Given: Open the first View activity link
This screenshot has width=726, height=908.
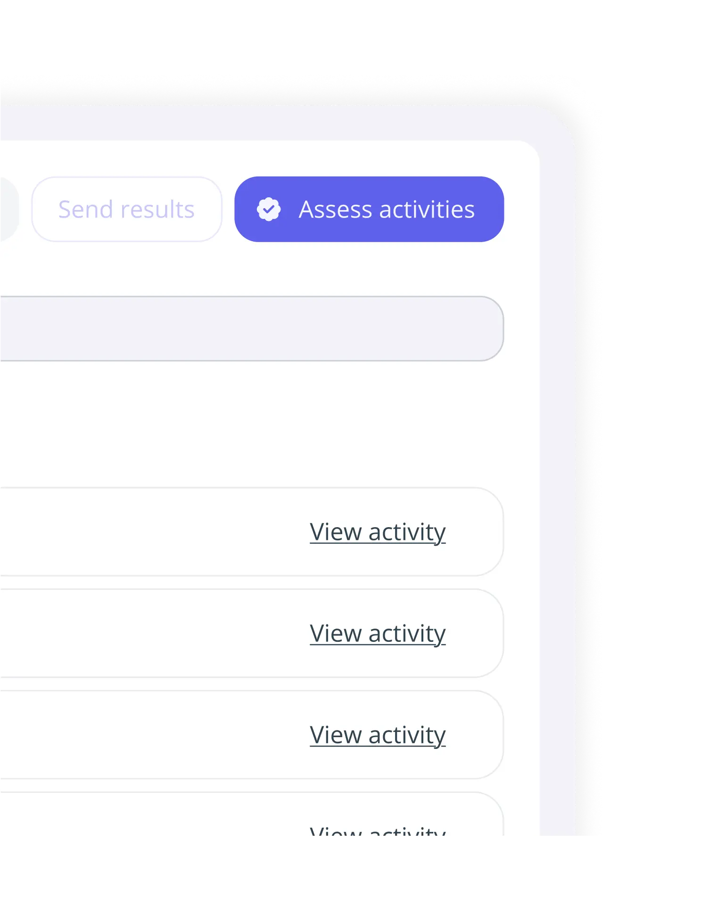Looking at the screenshot, I should pos(377,532).
